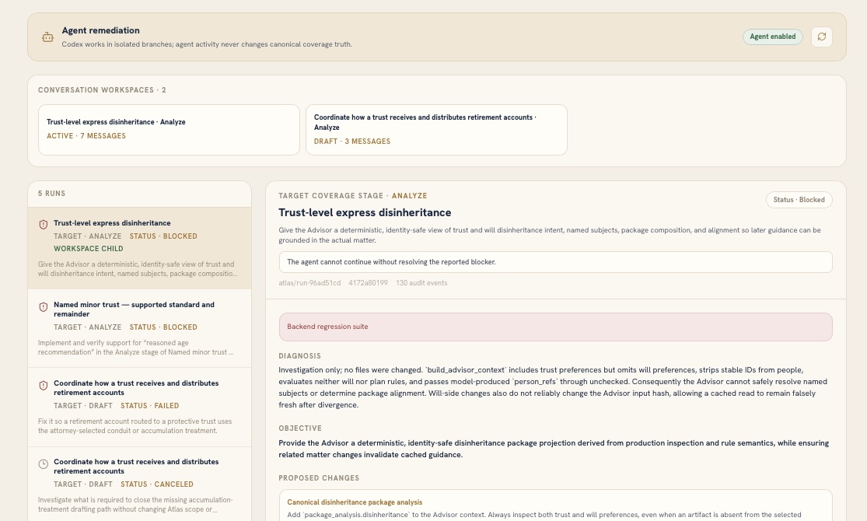Viewport: 867px width, 521px height.
Task: Click the refresh icon button beside Agent enabled
Action: click(822, 37)
